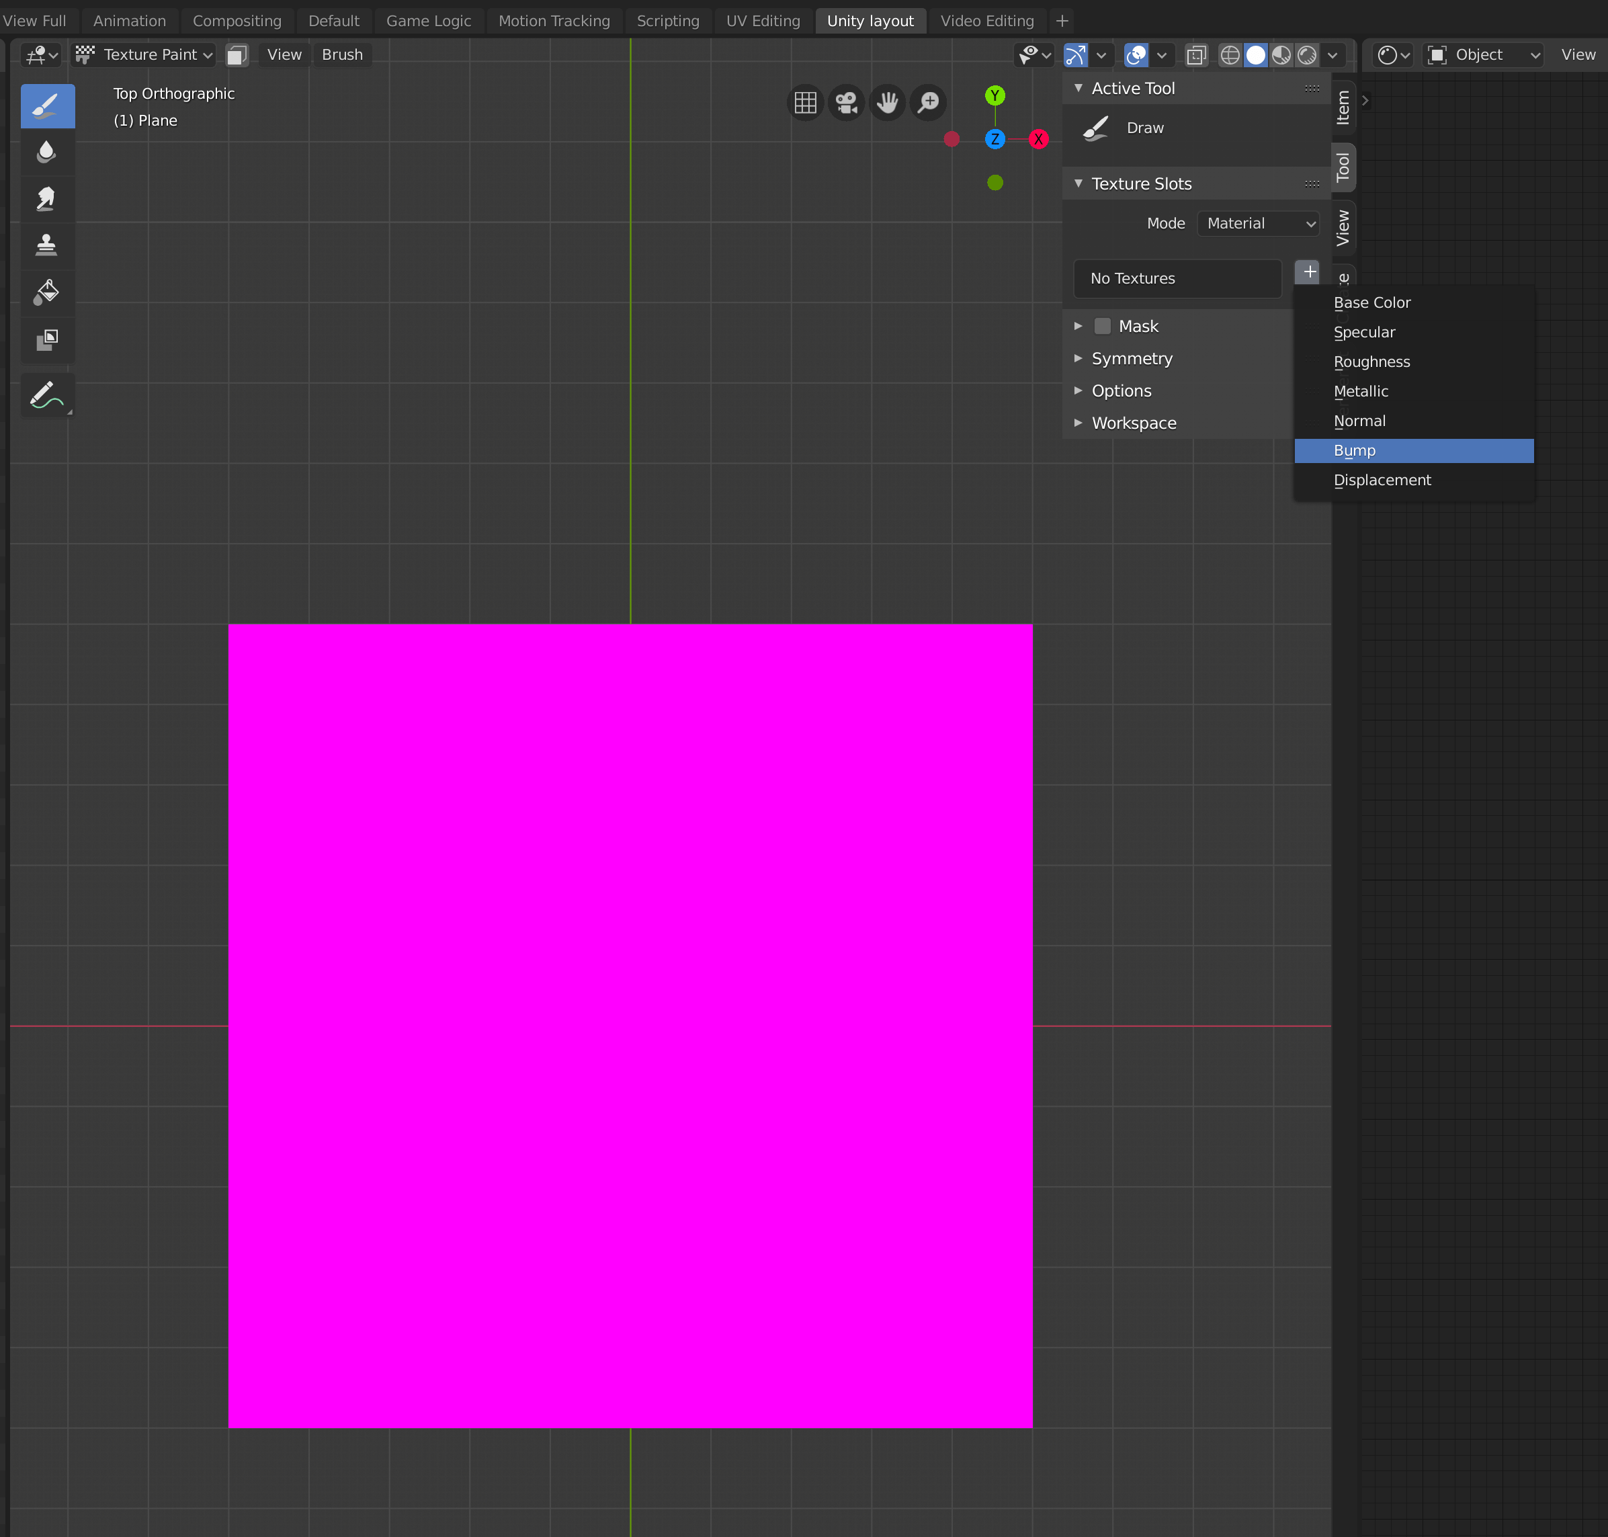
Task: Switch to the Video Editing layout tab
Action: click(986, 20)
